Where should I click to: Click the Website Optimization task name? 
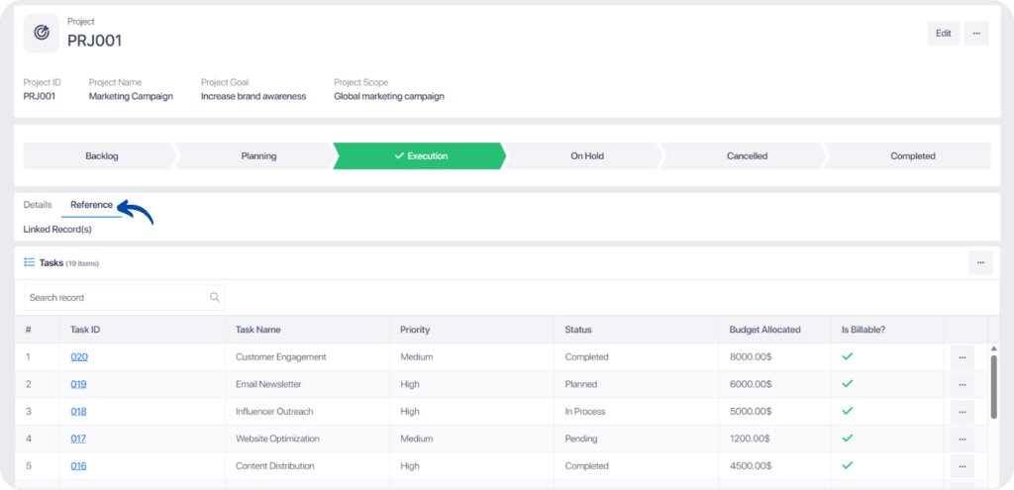pos(277,439)
